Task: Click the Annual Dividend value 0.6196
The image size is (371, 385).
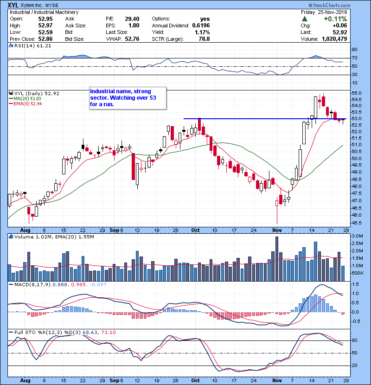Action: point(201,26)
